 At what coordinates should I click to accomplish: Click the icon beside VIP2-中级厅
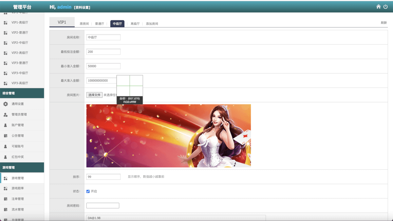pyautogui.click(x=6, y=43)
